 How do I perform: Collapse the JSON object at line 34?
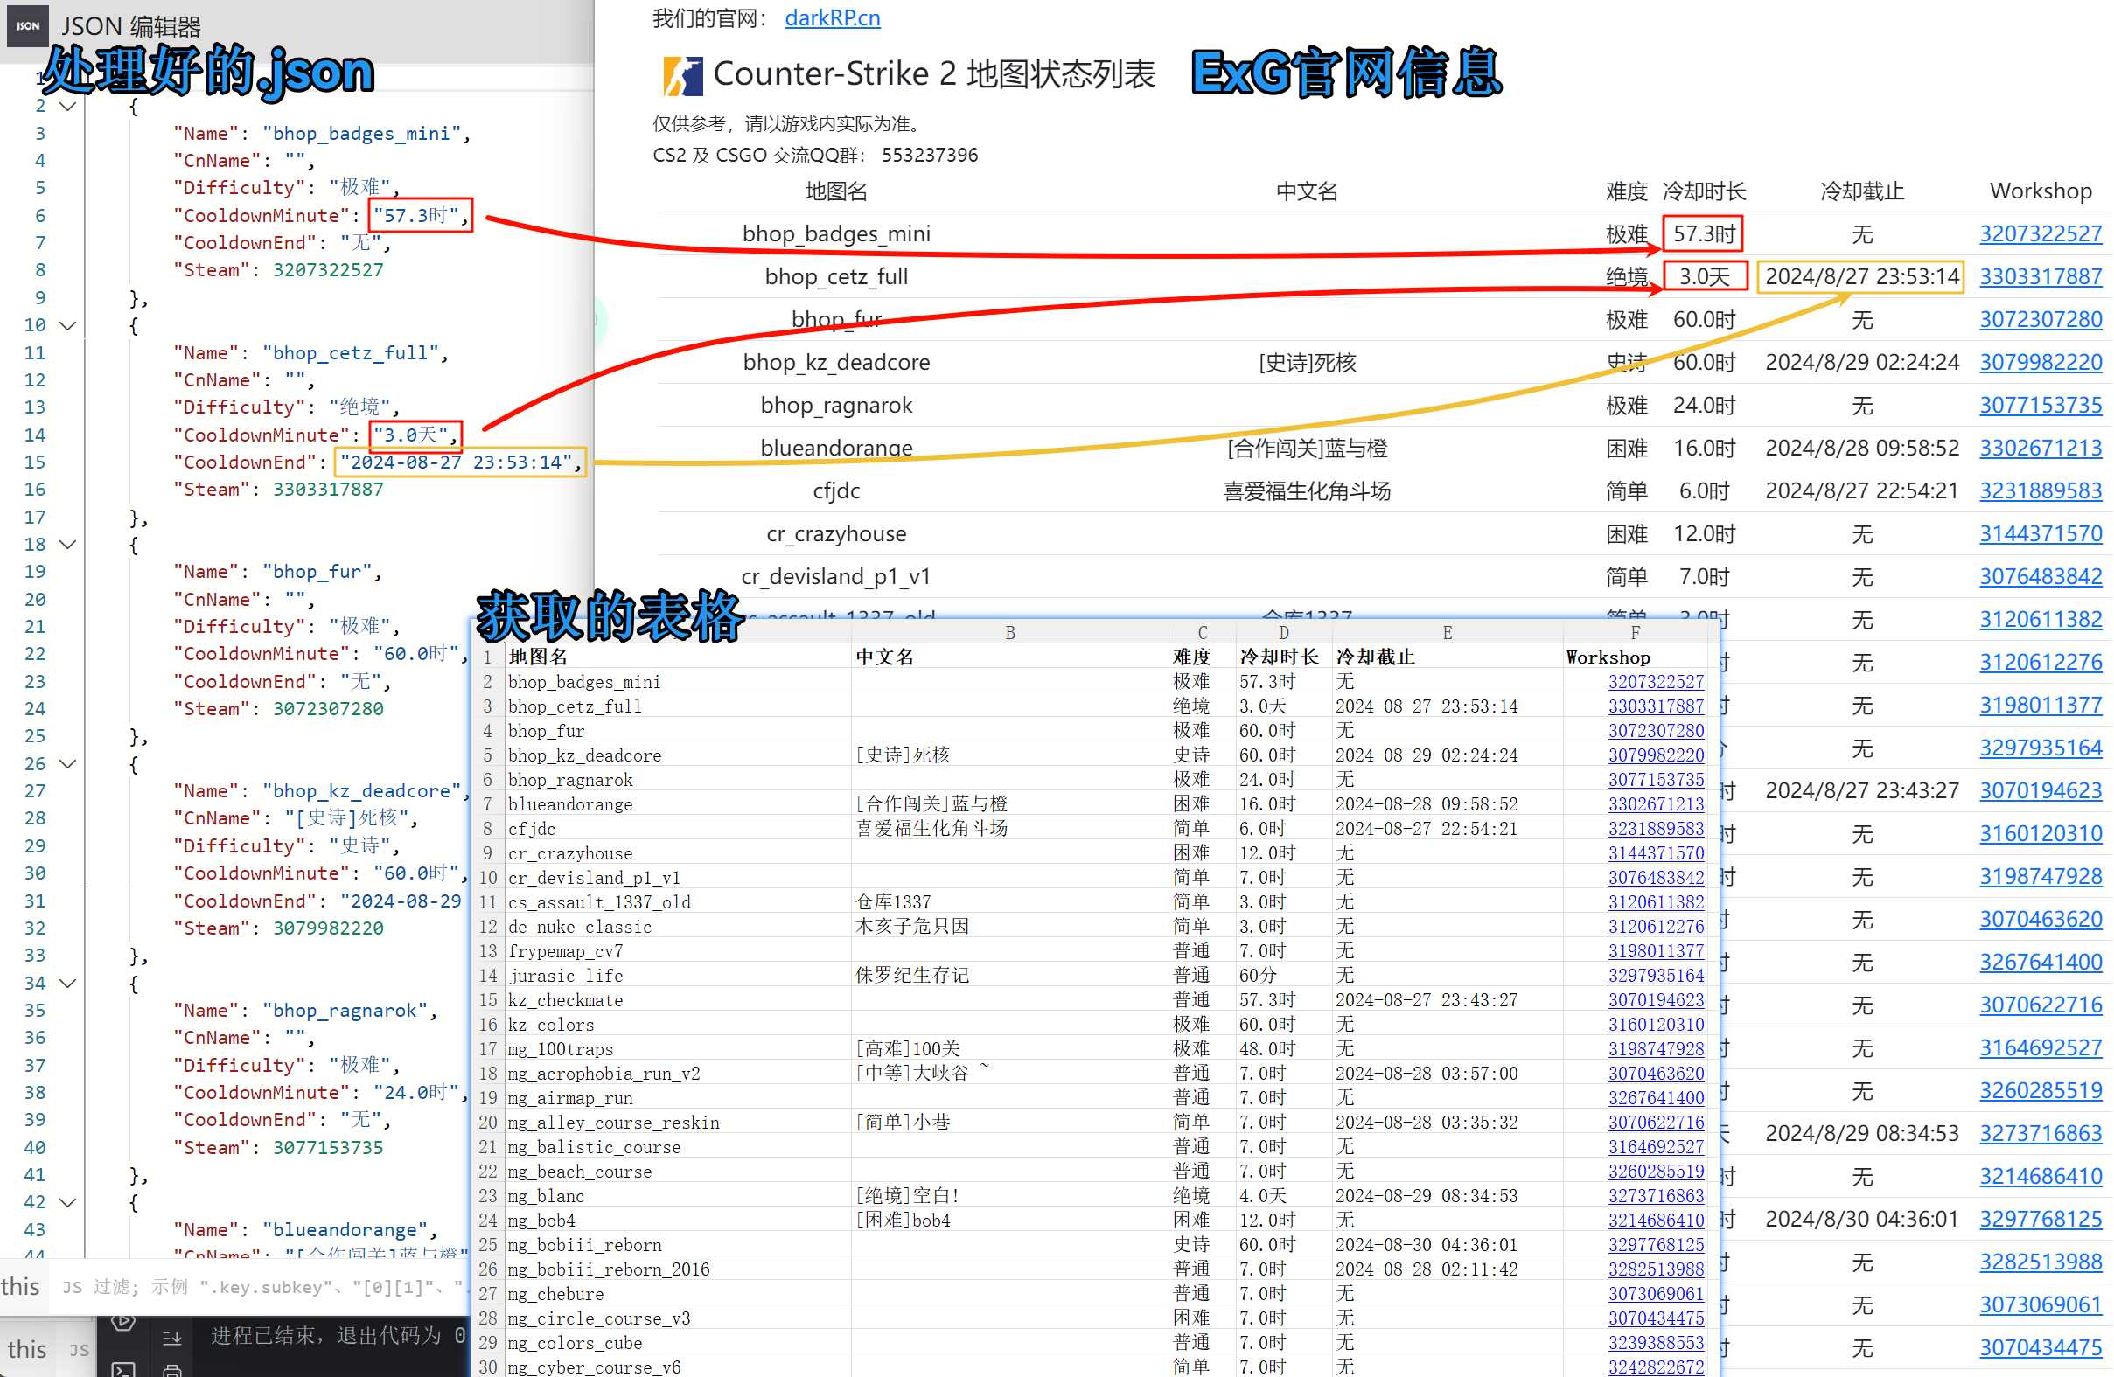[67, 983]
